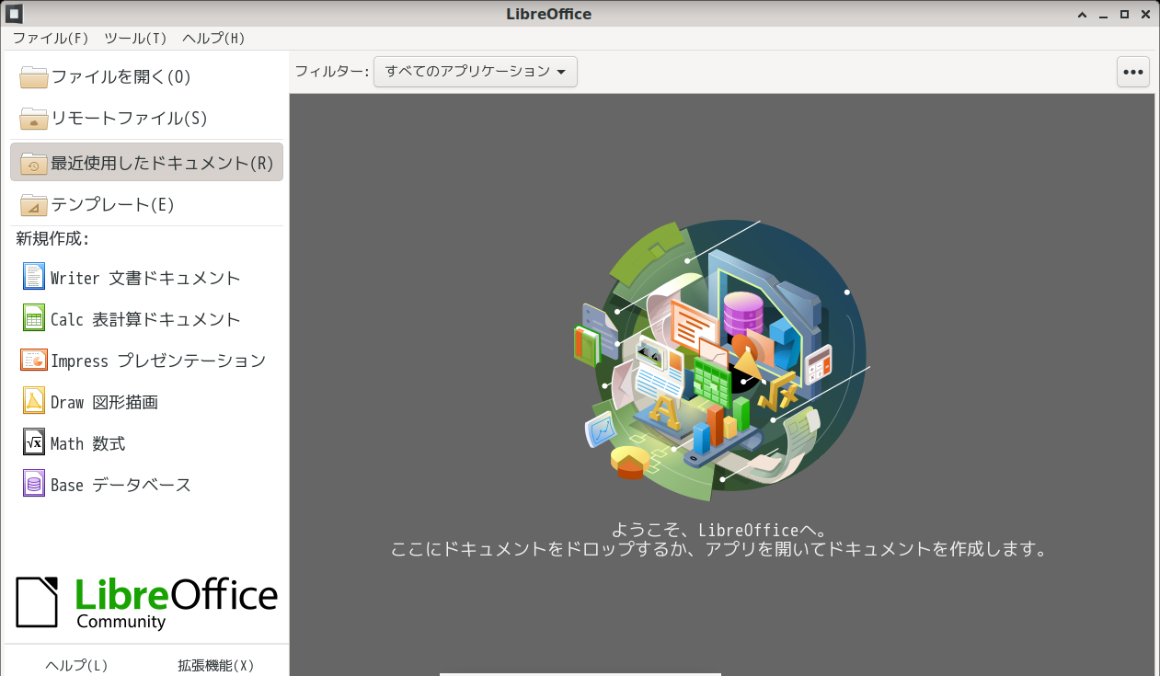Click the Math formula icon

tap(34, 442)
